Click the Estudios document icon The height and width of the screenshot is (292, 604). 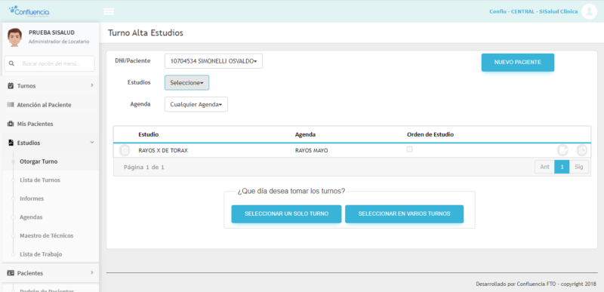click(x=11, y=143)
